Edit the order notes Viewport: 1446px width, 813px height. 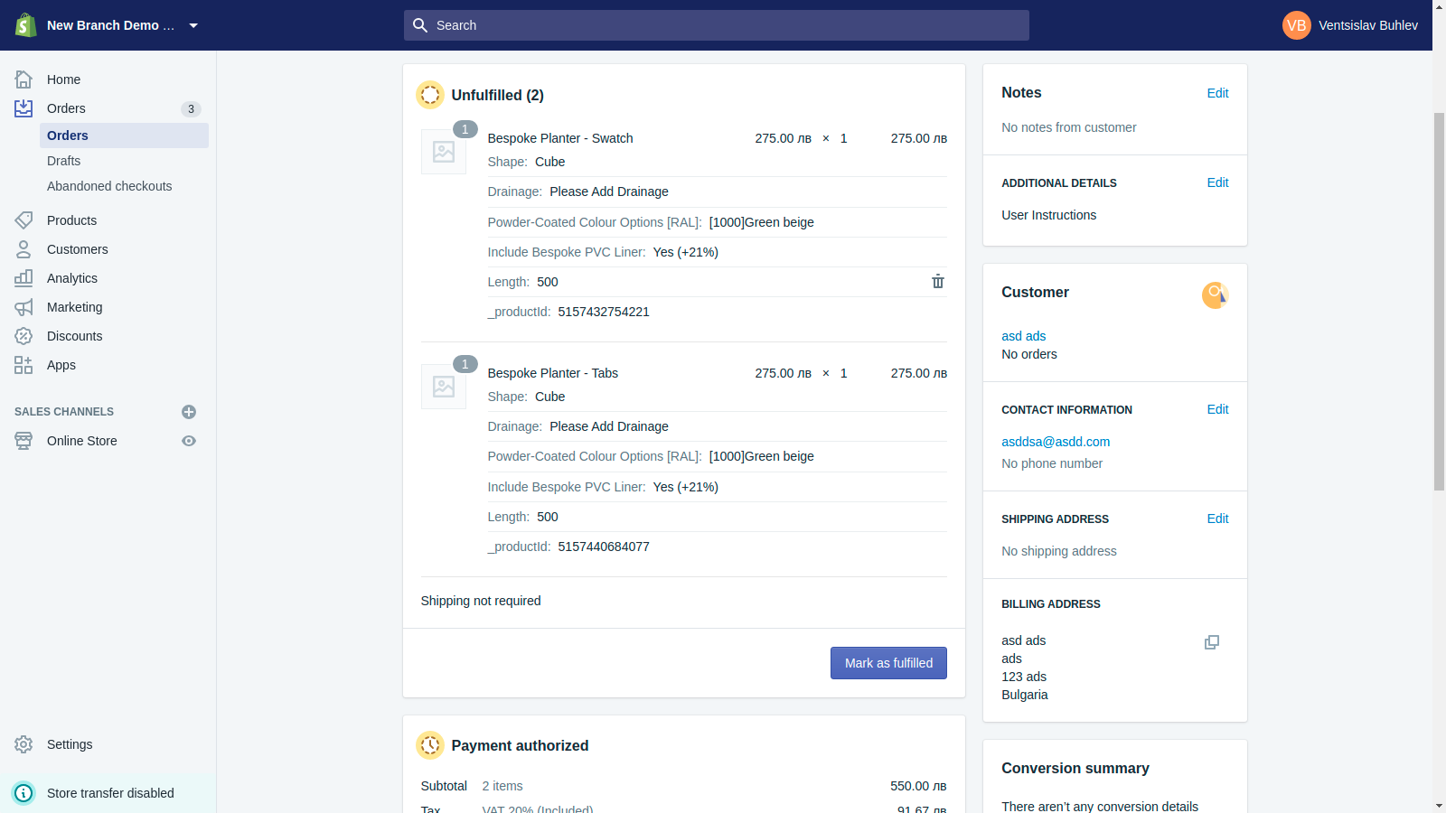click(x=1217, y=93)
